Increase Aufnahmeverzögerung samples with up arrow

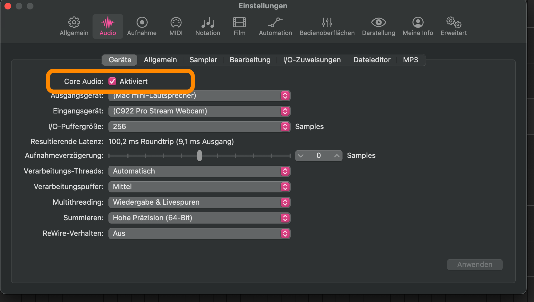tap(337, 156)
